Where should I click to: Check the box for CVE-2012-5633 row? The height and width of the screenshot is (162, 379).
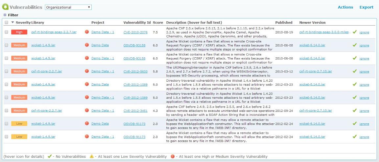click(x=6, y=71)
